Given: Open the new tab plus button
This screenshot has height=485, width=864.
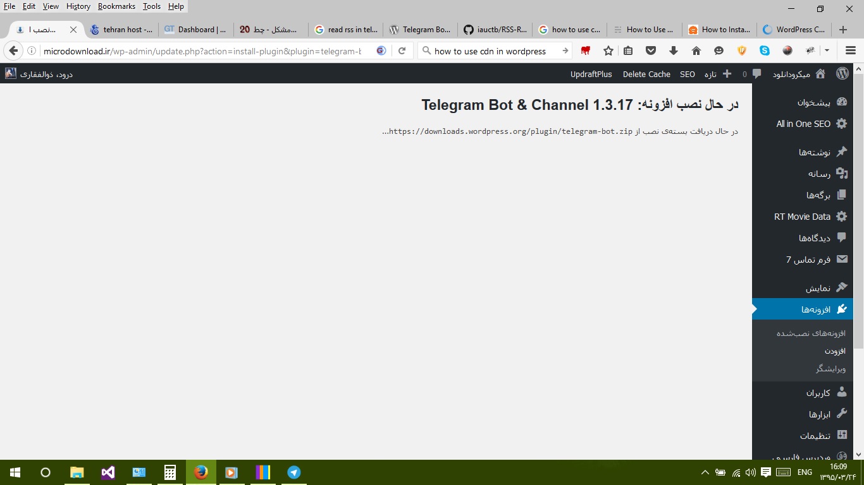Looking at the screenshot, I should 843,29.
